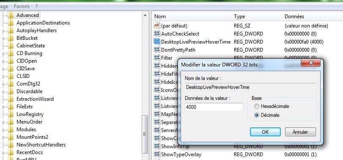Expand the CD Burning key
The height and width of the screenshot is (160, 343).
click(x=3, y=54)
